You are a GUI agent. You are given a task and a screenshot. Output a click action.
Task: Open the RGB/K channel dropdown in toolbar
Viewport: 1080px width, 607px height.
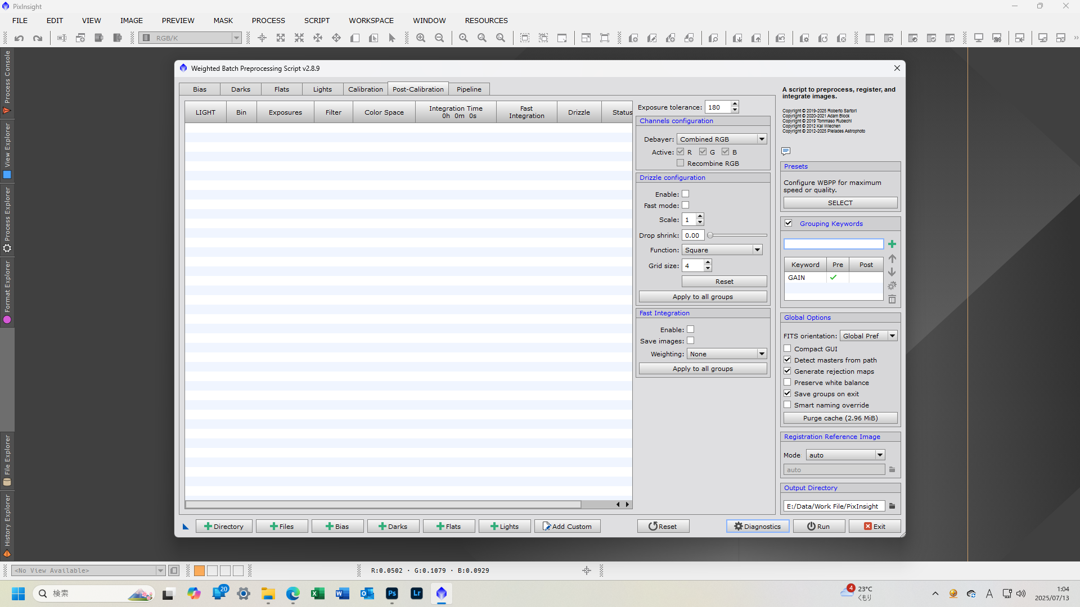point(190,38)
